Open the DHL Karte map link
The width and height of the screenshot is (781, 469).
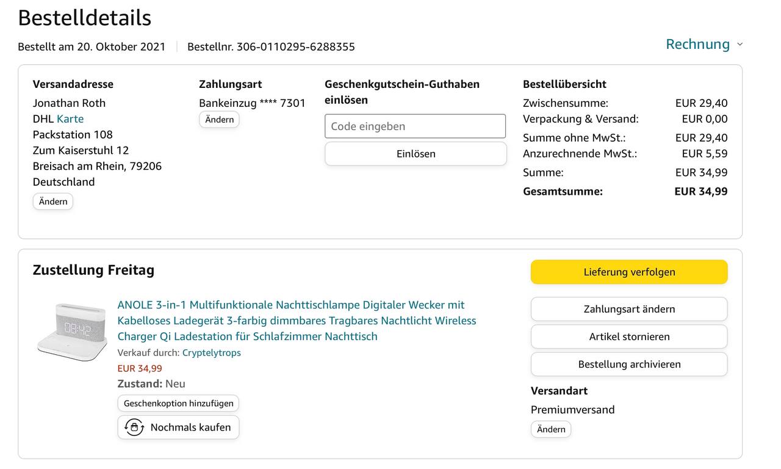tap(70, 118)
